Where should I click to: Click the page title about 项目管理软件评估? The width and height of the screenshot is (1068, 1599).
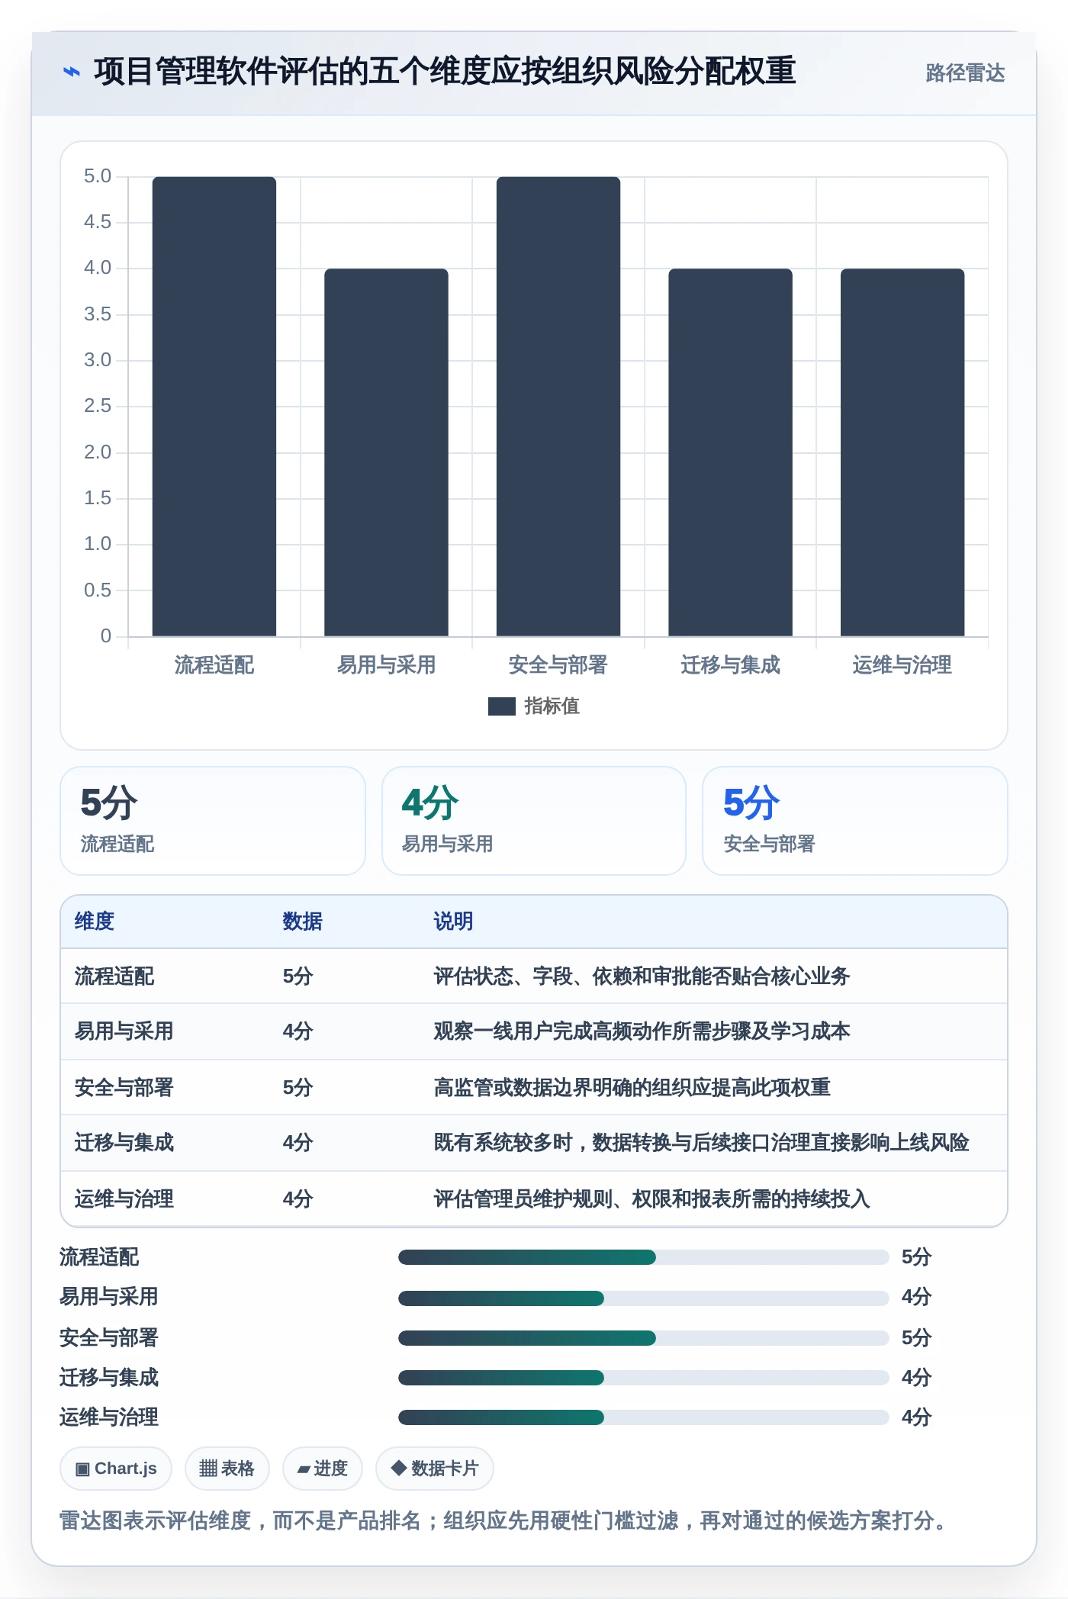tap(445, 72)
